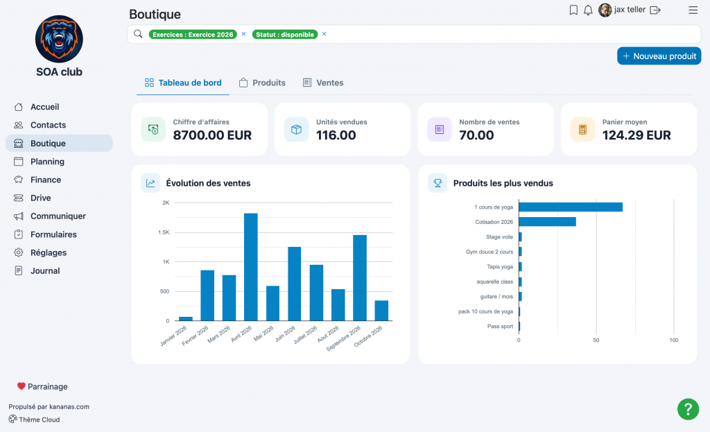Click the Fevrier 2026 sales bar
710x432 pixels.
tap(207, 295)
